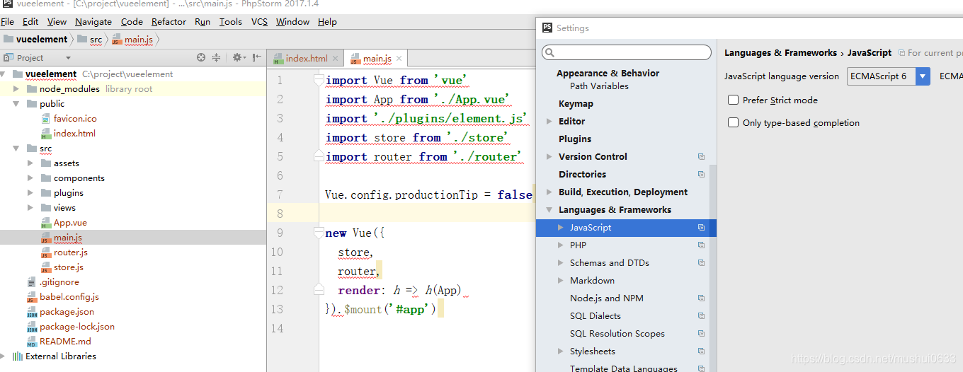Open the Help menu
The image size is (963, 372).
click(327, 22)
